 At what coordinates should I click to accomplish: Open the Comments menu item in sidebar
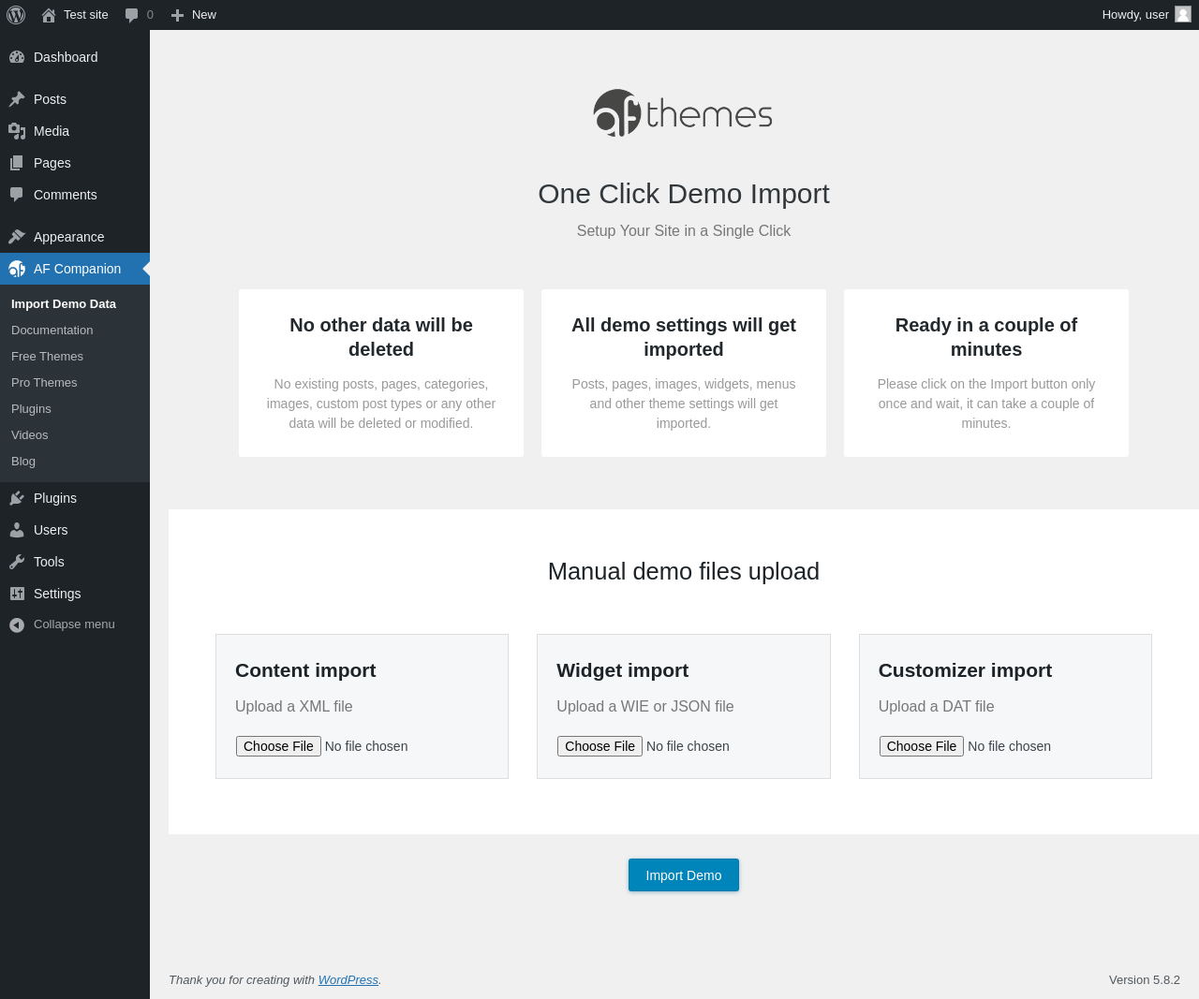point(75,195)
